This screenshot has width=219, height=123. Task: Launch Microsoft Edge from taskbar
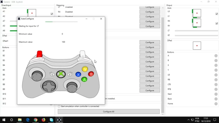tap(28, 120)
